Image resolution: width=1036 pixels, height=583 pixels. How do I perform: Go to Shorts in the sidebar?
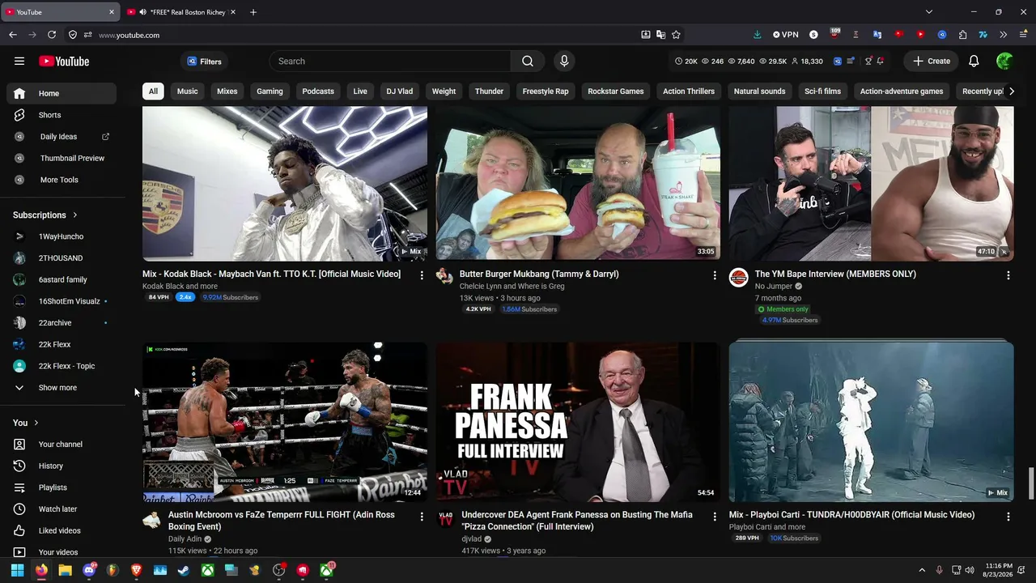pyautogui.click(x=62, y=115)
